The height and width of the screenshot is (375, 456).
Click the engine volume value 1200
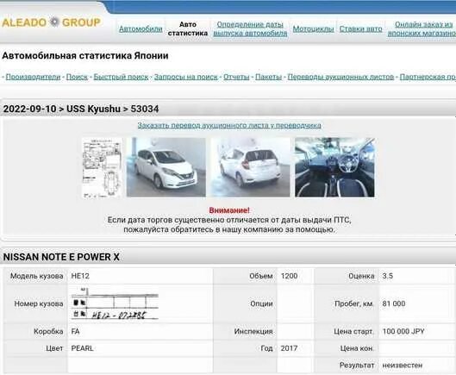pyautogui.click(x=289, y=276)
